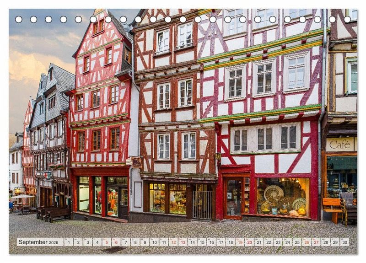This screenshot has width=366, height=263.
Task: Choose day 20 in the calendar strip
Action: pyautogui.click(x=249, y=242)
